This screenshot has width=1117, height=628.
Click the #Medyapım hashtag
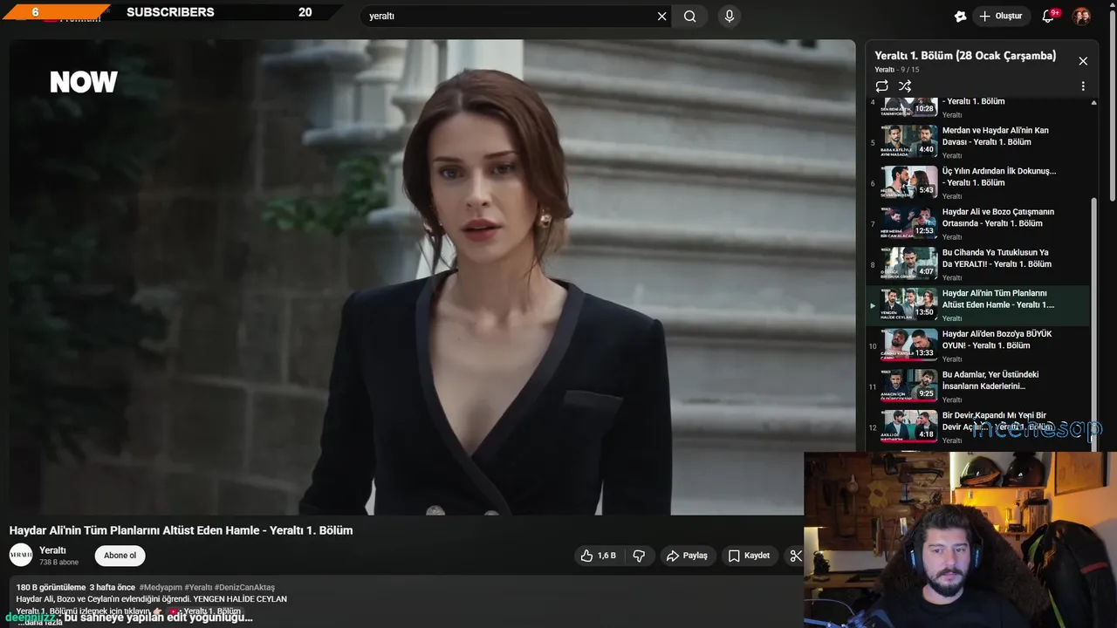161,587
